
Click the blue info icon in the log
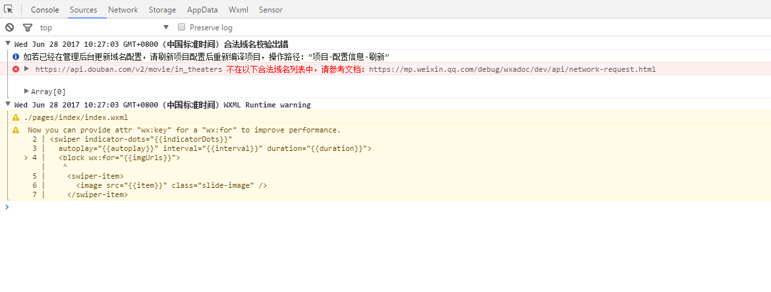point(16,57)
